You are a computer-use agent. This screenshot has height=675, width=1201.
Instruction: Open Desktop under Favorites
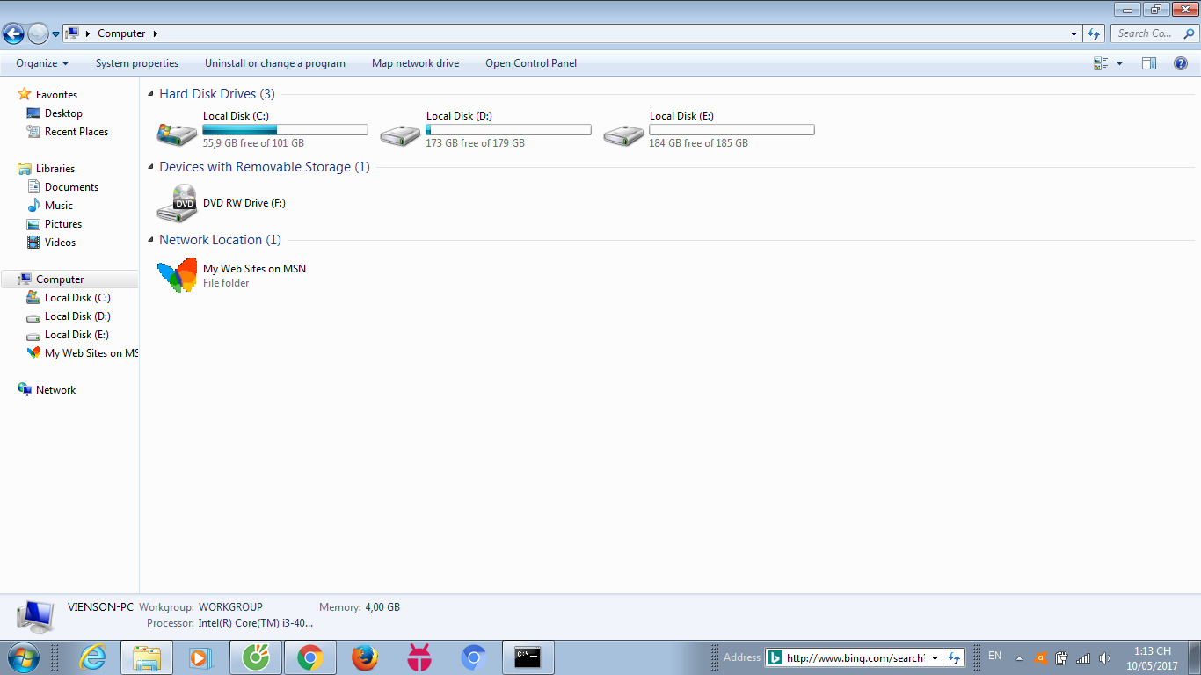[63, 113]
